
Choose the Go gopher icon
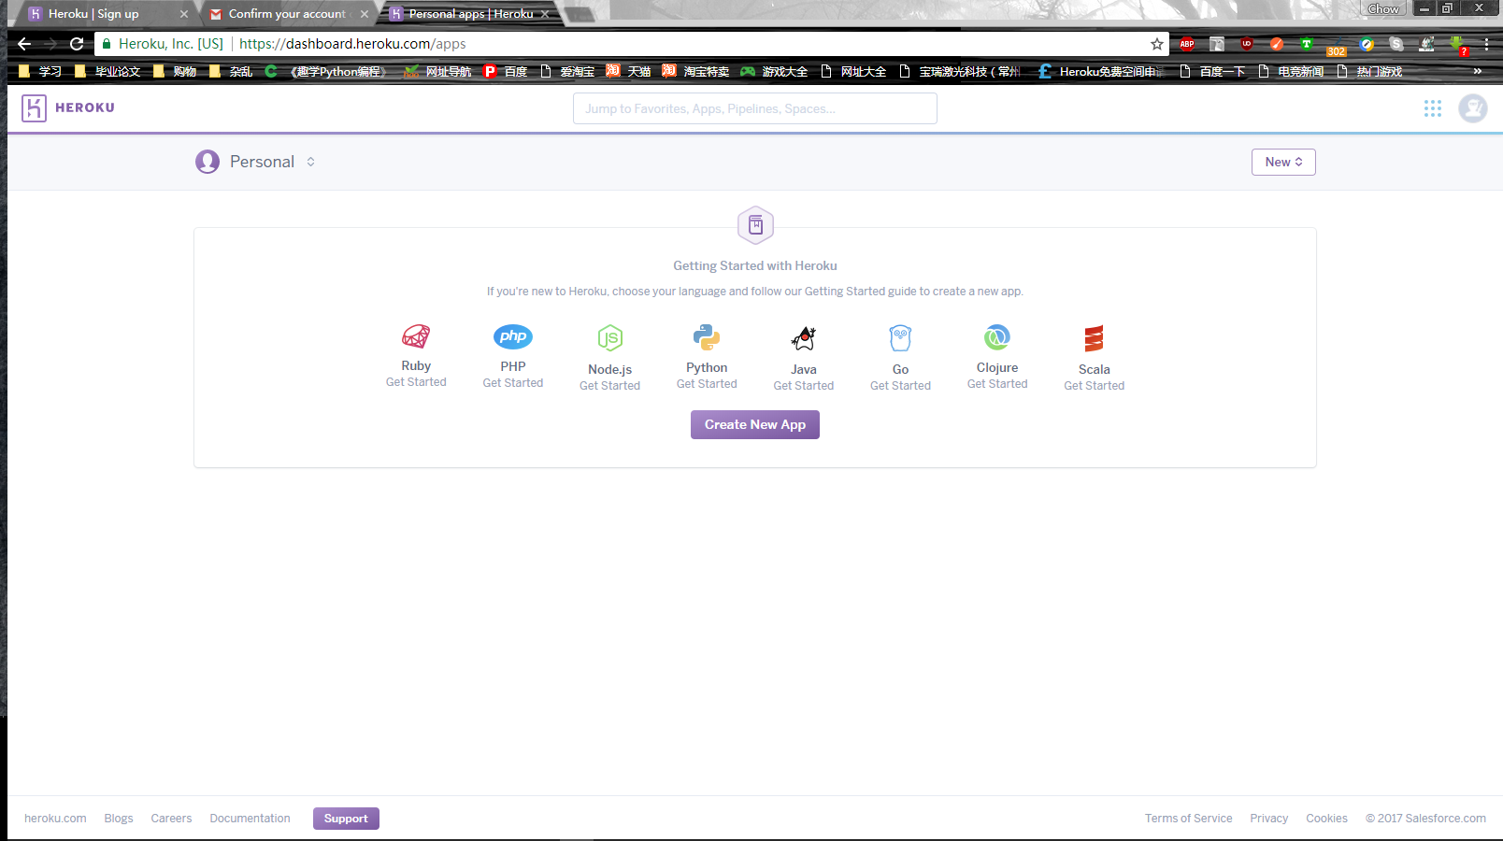(x=900, y=337)
